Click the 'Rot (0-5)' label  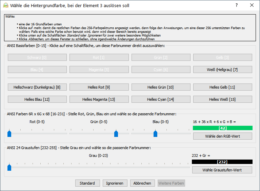point(37,122)
